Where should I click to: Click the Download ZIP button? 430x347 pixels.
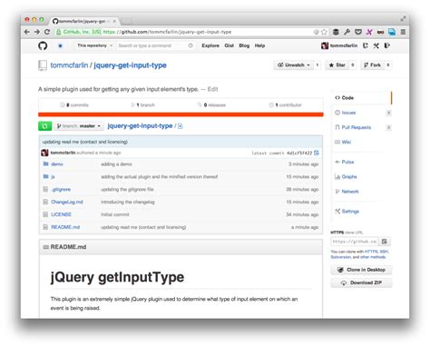[361, 283]
